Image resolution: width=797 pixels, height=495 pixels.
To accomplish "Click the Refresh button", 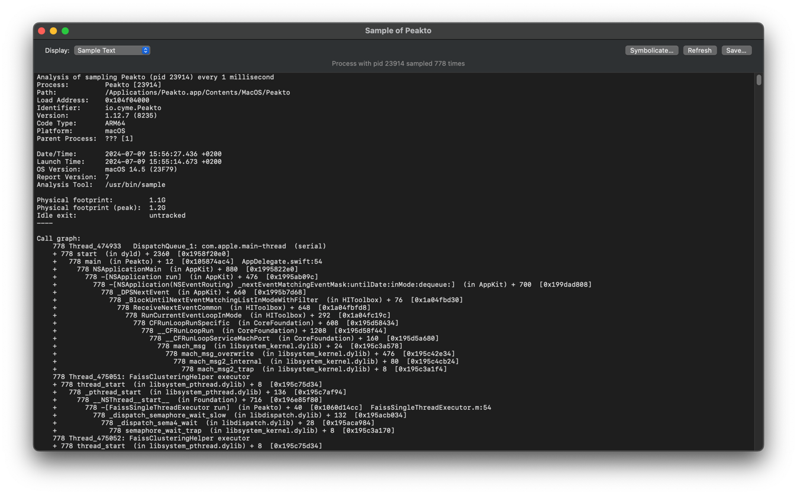I will (699, 50).
